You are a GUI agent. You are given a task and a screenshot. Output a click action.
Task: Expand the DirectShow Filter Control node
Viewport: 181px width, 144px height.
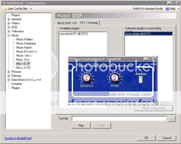9,80
